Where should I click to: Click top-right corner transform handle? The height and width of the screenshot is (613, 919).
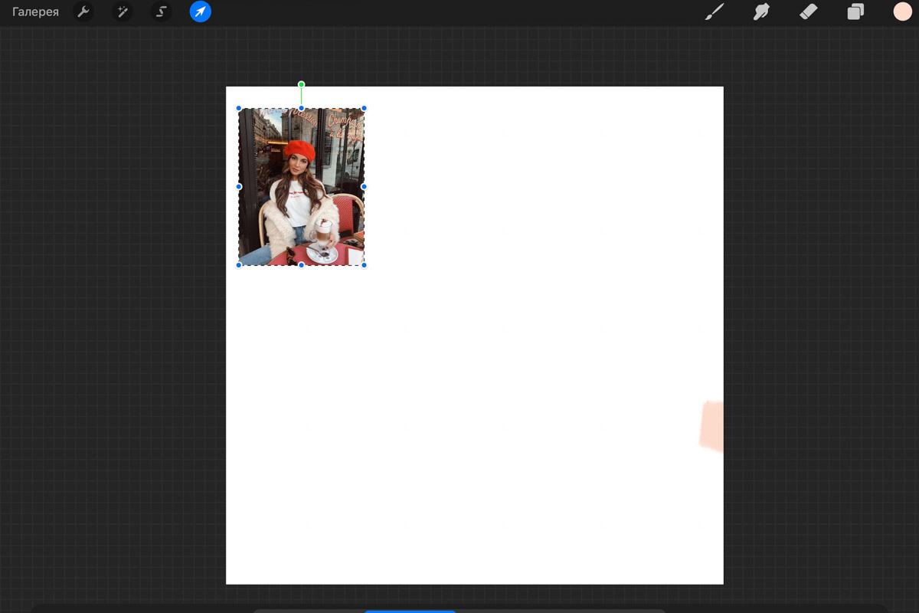[364, 108]
